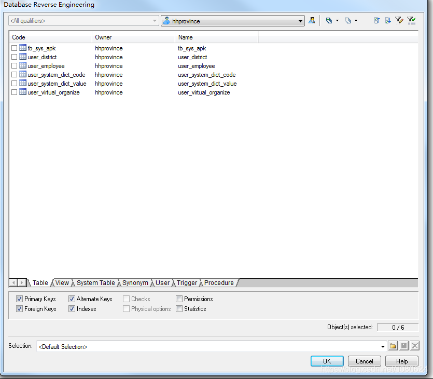Click the save selection disk icon
Screen dimensions: 433x379
(404, 346)
